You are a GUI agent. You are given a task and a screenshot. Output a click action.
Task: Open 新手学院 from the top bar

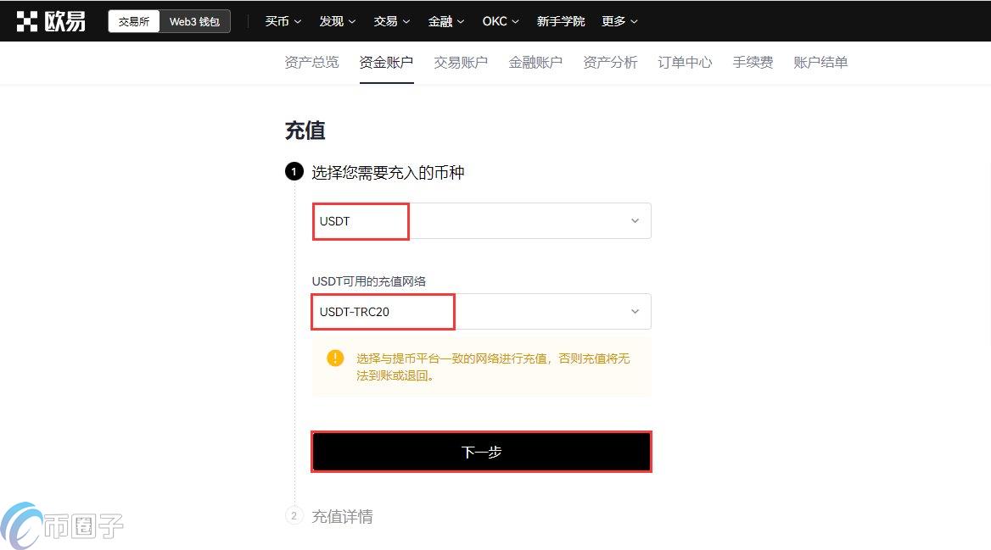[x=561, y=21]
